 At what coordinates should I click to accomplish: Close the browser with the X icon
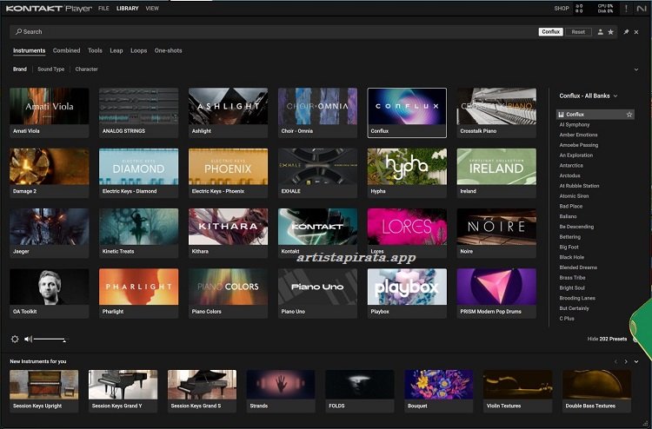[636, 32]
